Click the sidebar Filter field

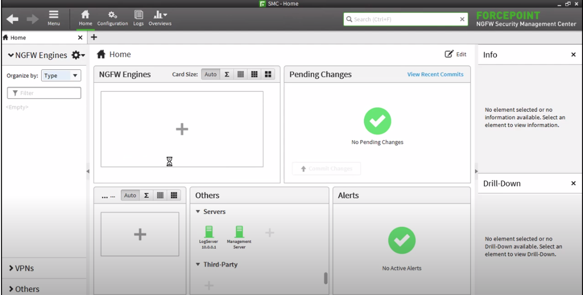coord(44,93)
